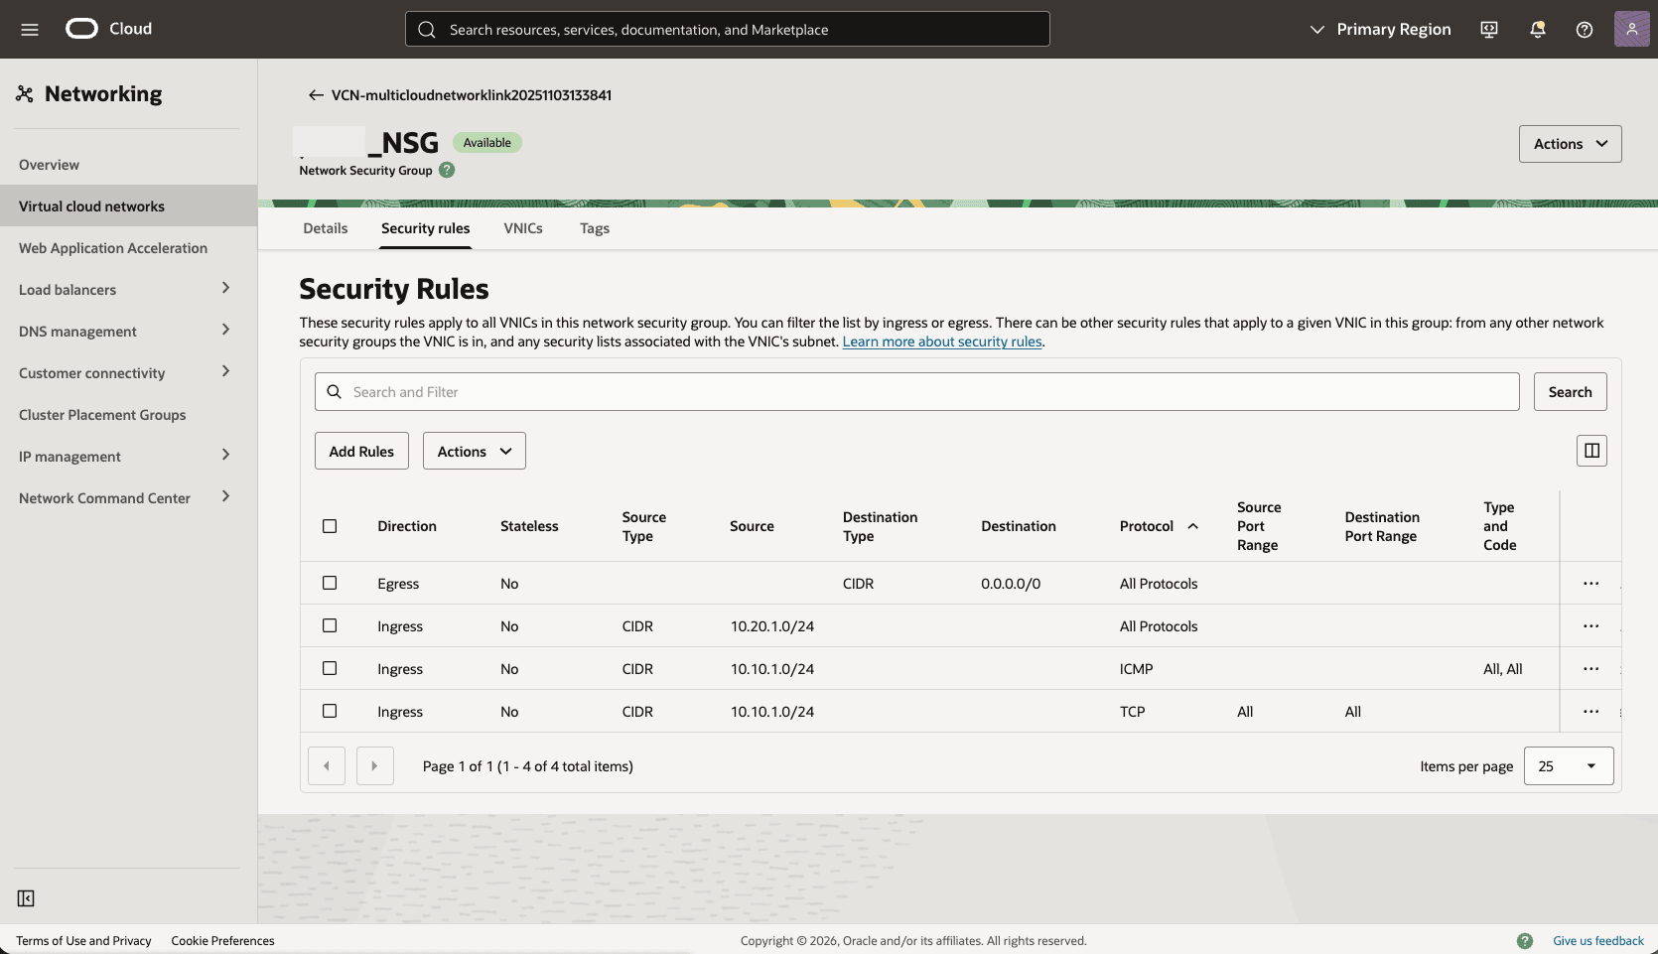
Task: Collapse the sidebar with the bottom-left icon
Action: tap(26, 898)
